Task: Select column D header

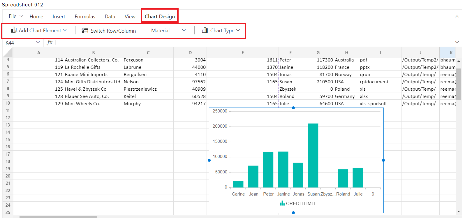Action: (190, 52)
